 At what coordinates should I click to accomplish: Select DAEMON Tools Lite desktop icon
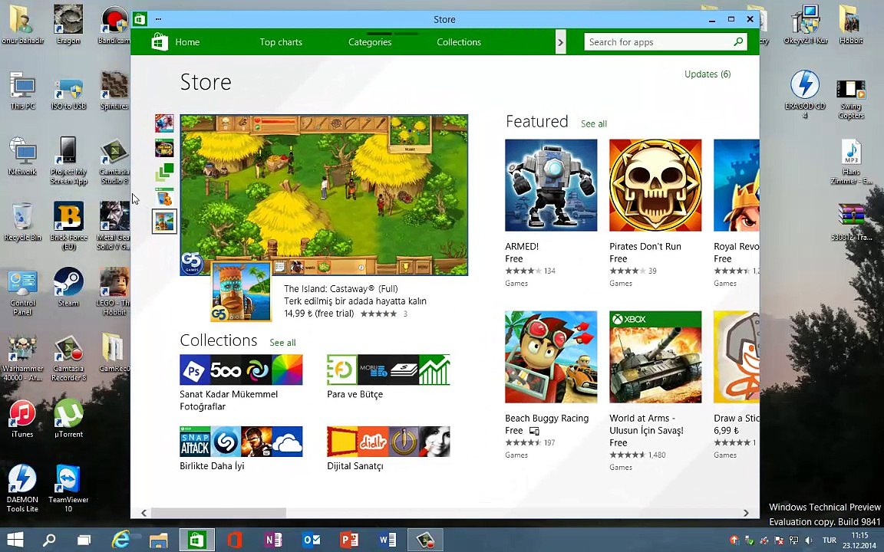coord(22,488)
